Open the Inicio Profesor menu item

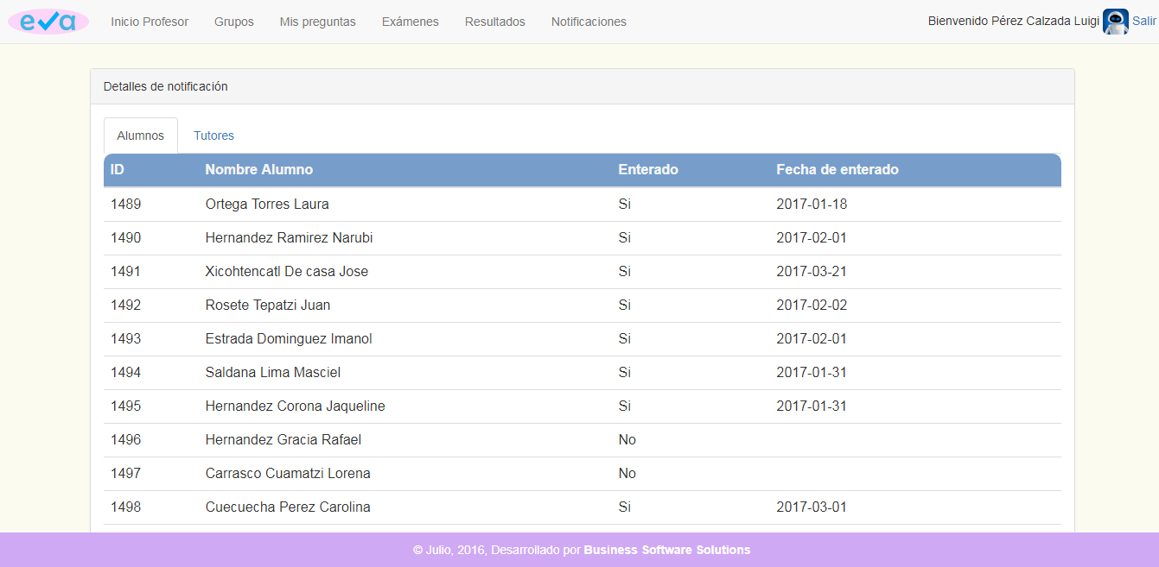[x=150, y=22]
